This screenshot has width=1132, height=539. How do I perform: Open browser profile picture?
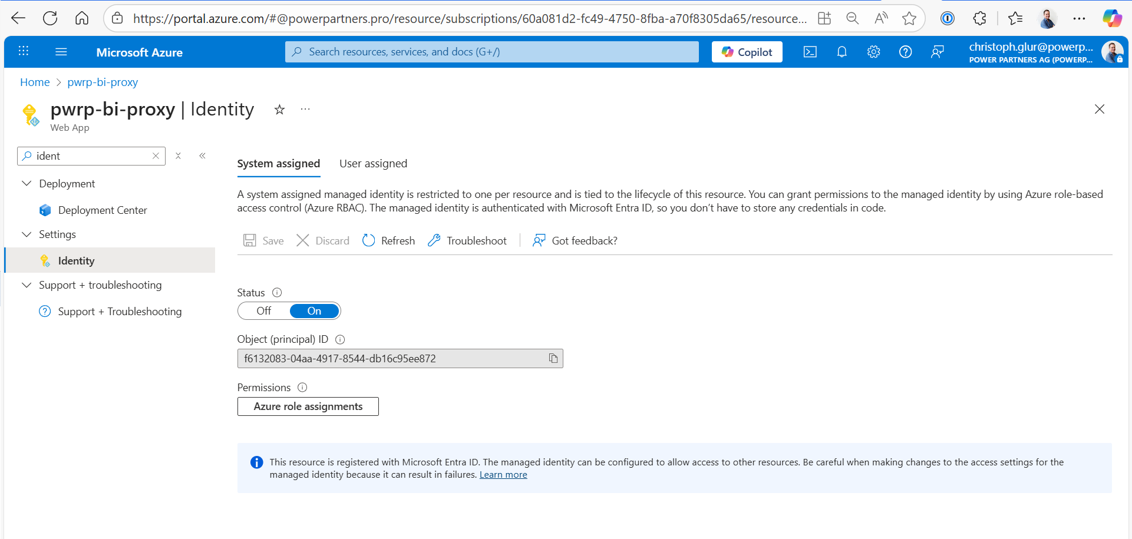[x=1048, y=18]
